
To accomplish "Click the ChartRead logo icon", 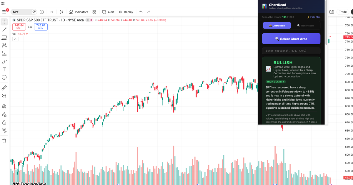I will point(264,6).
